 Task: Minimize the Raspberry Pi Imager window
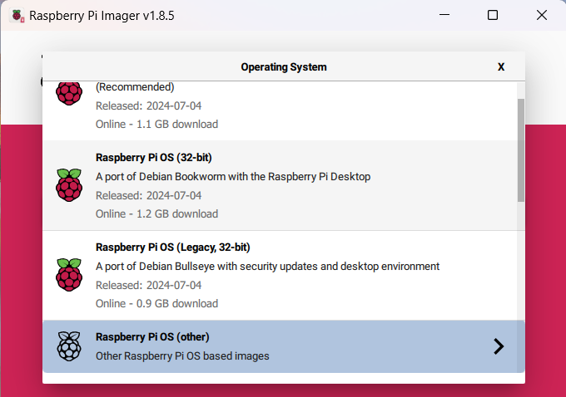pyautogui.click(x=444, y=15)
